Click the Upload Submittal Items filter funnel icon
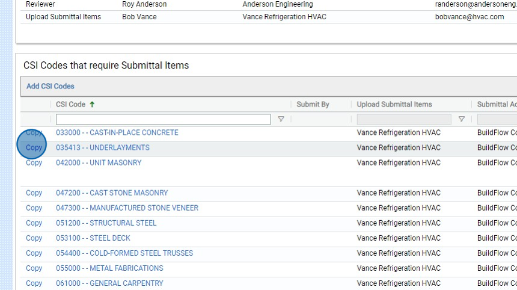The image size is (517, 290). pos(461,119)
